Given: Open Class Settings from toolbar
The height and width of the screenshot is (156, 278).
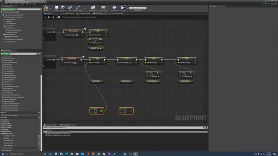Looking at the screenshot, I should pyautogui.click(x=93, y=8).
